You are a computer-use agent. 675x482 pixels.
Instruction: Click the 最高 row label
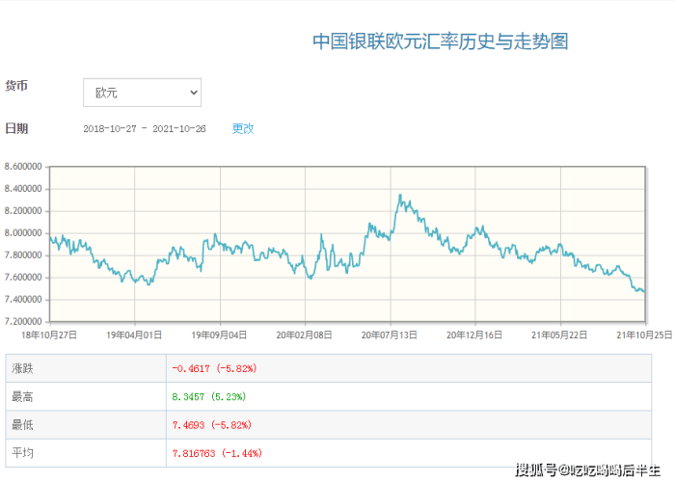point(22,397)
